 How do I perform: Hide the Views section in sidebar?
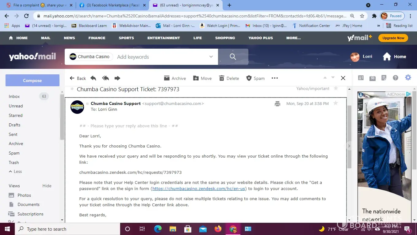pyautogui.click(x=47, y=186)
